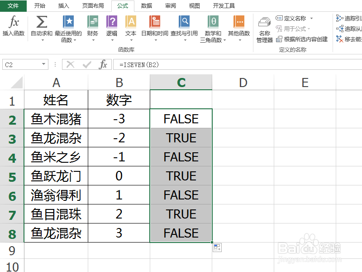
Task: Click the fill handle at C8 corner
Action: click(x=212, y=242)
